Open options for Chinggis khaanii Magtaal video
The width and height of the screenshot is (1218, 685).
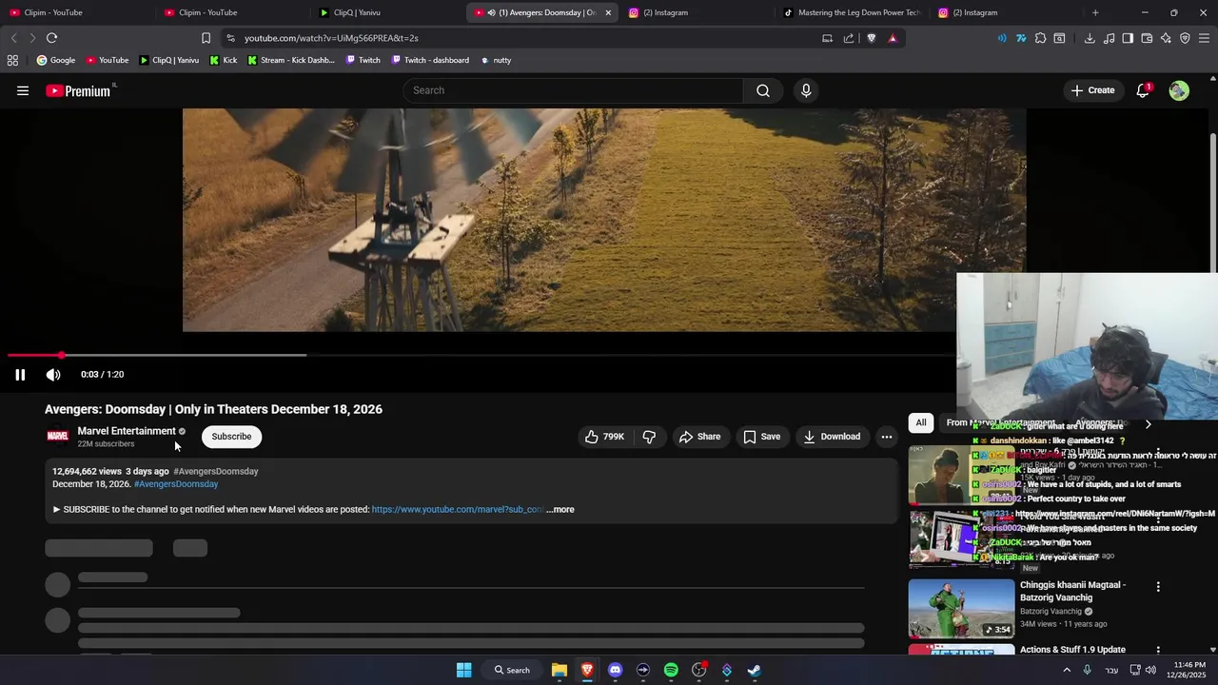(x=1158, y=587)
